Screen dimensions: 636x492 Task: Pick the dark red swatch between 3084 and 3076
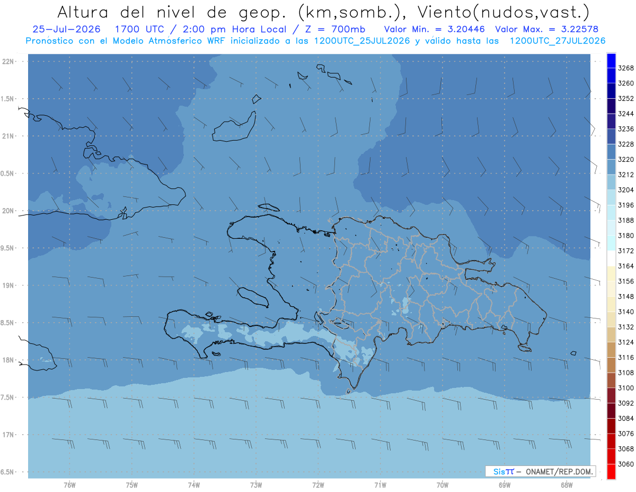[x=611, y=426]
